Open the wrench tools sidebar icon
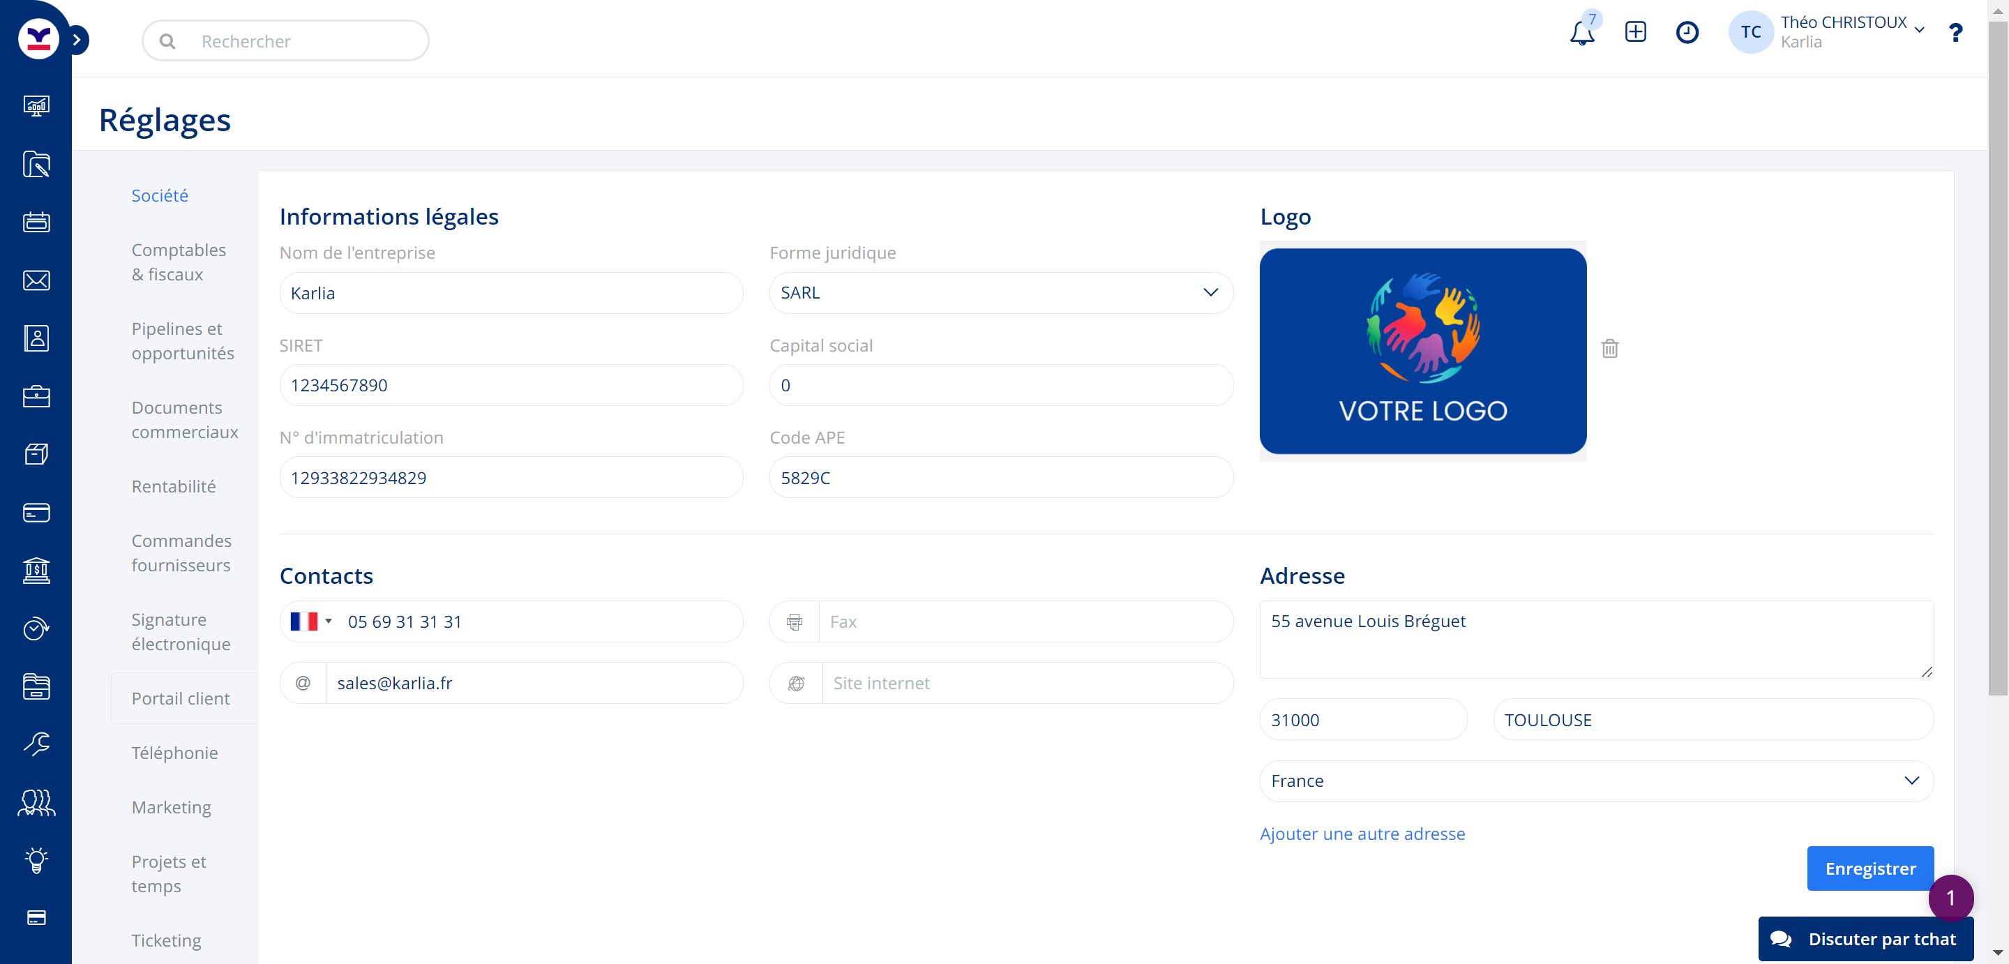This screenshot has height=964, width=2009. point(36,744)
